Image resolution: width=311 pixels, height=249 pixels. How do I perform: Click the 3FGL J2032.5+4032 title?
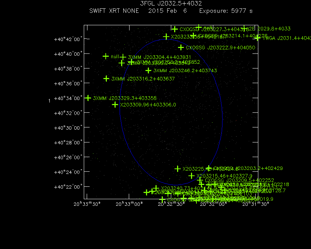[171, 3]
